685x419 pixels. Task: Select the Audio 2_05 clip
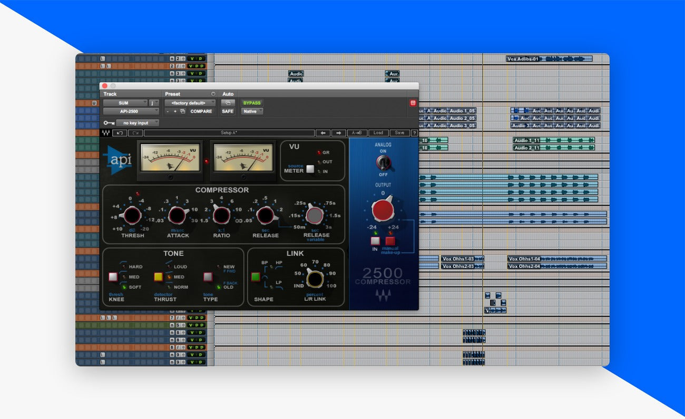pyautogui.click(x=462, y=118)
